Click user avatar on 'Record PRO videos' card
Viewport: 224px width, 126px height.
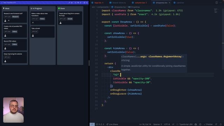[x=5, y=48]
